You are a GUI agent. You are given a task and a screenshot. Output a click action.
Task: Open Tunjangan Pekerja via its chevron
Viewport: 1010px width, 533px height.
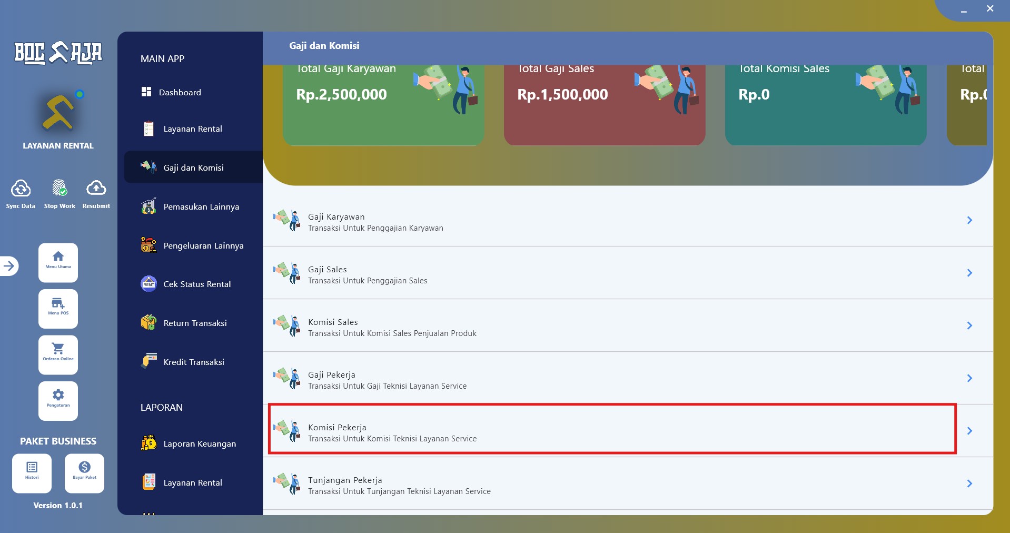click(969, 483)
